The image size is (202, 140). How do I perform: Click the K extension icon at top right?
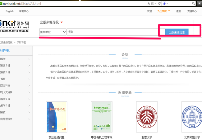click(200, 3)
